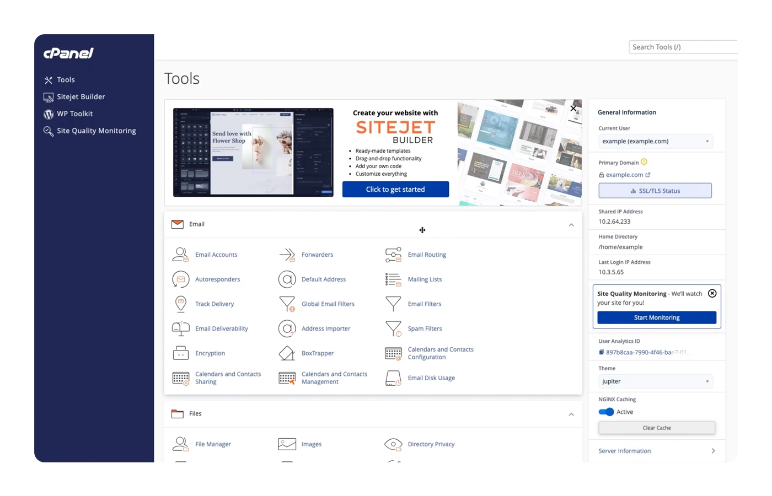The width and height of the screenshot is (772, 496).
Task: Open Site Quality Monitoring sidebar item
Action: (x=90, y=131)
